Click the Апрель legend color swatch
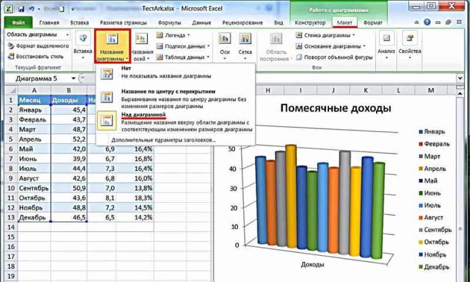This screenshot has width=470, height=282. (x=421, y=169)
